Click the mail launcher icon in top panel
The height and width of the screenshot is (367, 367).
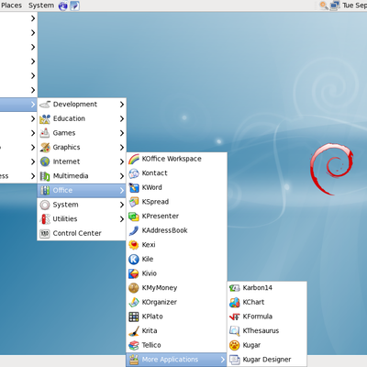(x=74, y=6)
